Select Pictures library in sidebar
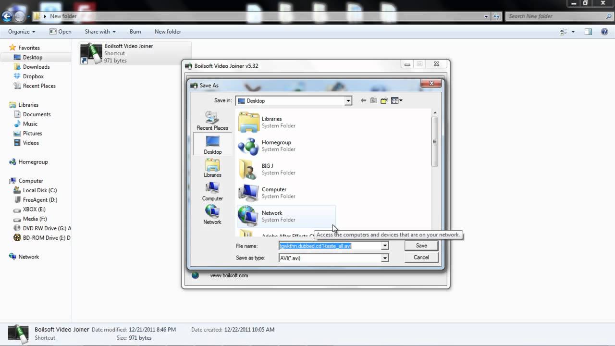 click(x=33, y=134)
